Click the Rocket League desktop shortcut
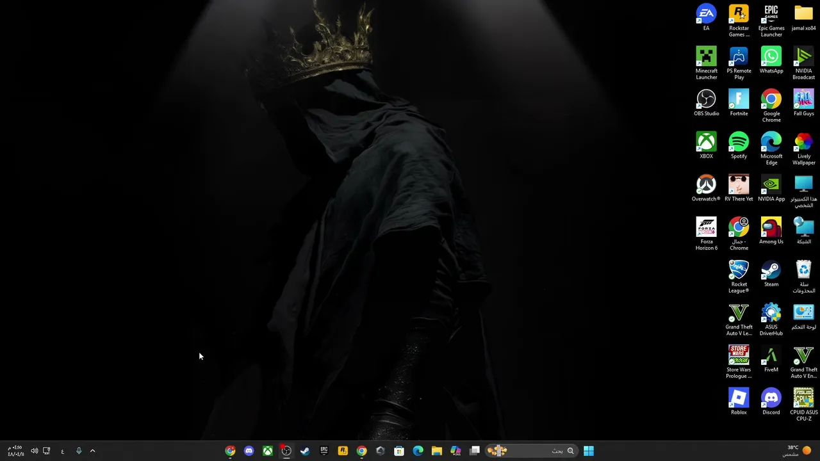 point(739,277)
